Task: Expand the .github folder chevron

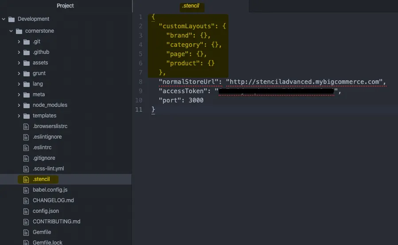Action: (19, 52)
